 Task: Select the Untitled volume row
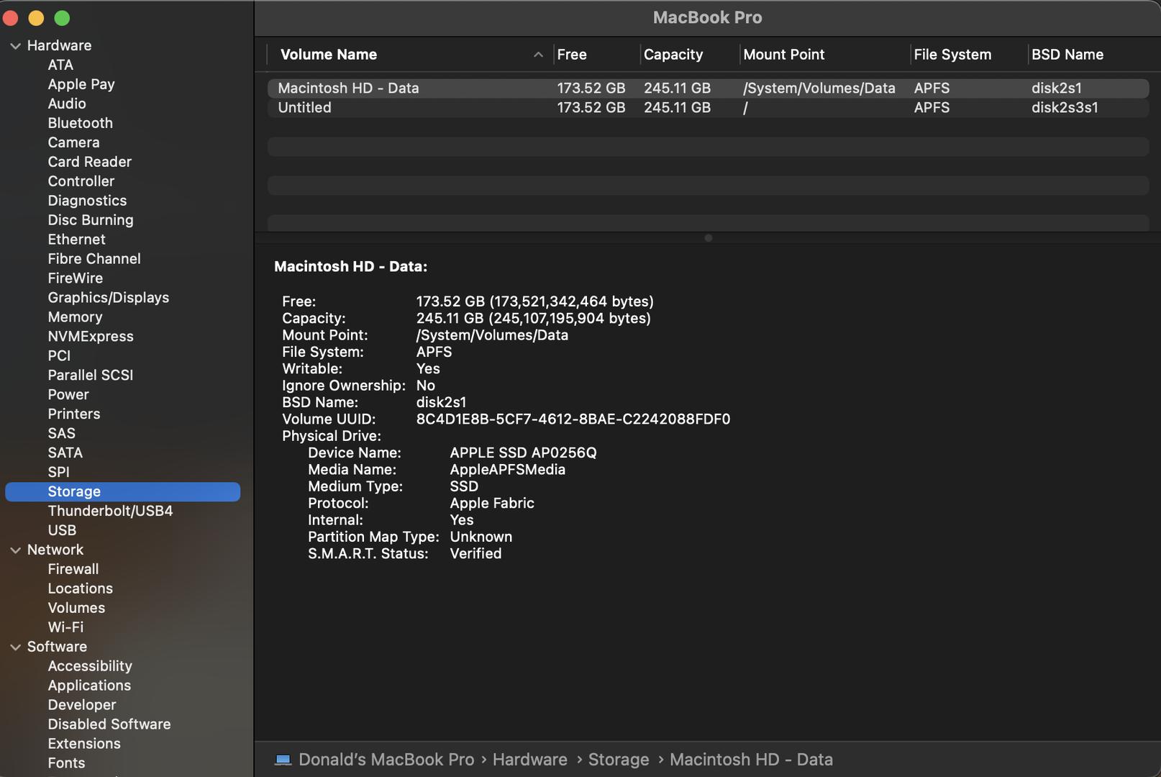click(x=708, y=108)
